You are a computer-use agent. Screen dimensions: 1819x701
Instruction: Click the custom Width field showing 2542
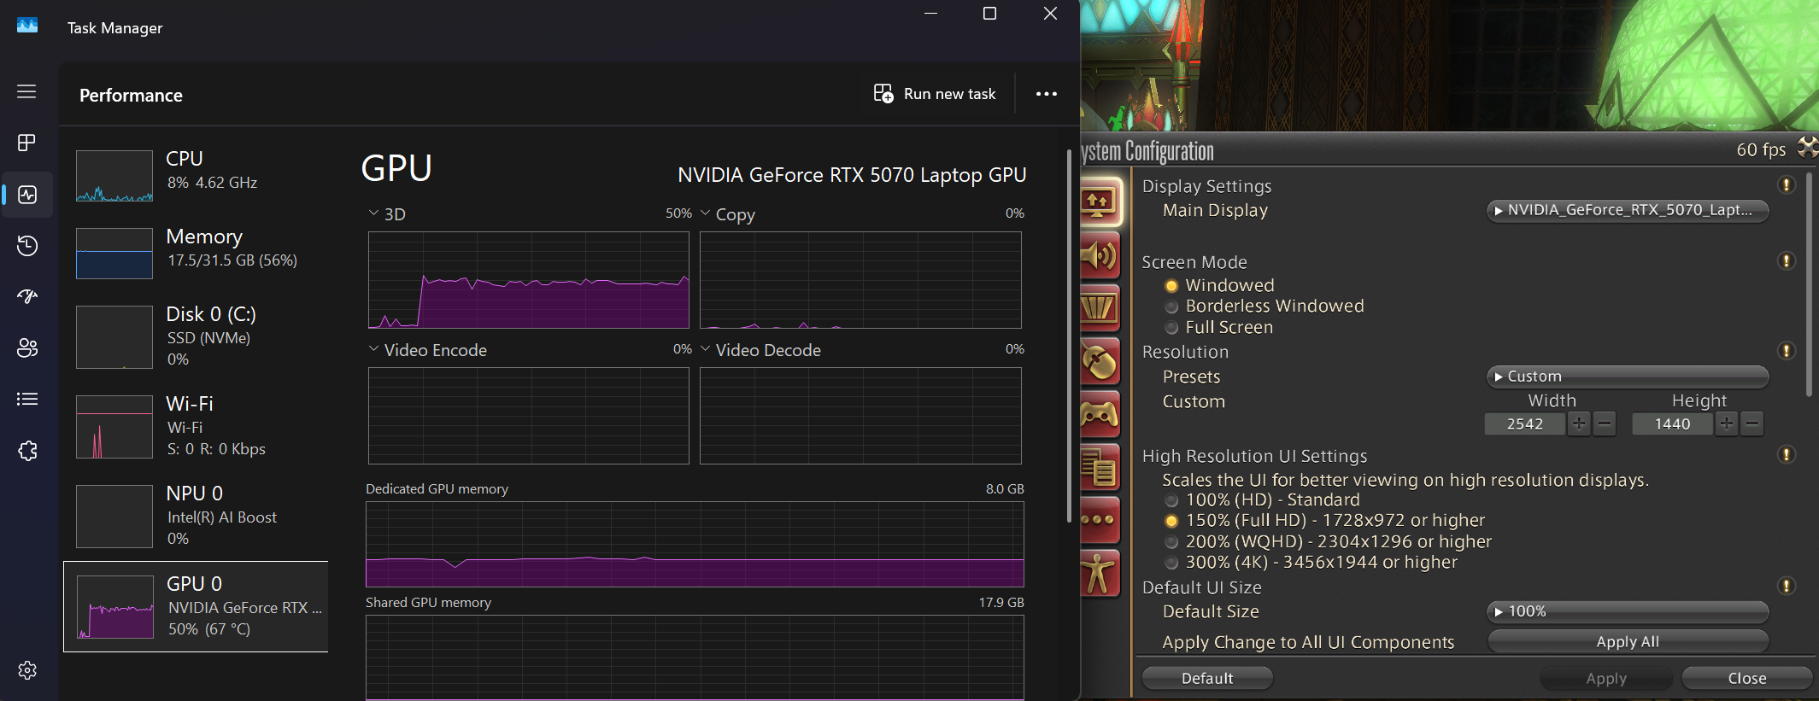point(1525,424)
